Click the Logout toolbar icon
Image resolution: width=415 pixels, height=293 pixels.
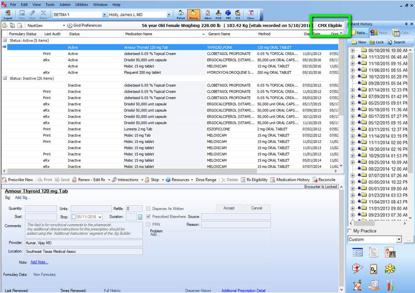(8, 15)
